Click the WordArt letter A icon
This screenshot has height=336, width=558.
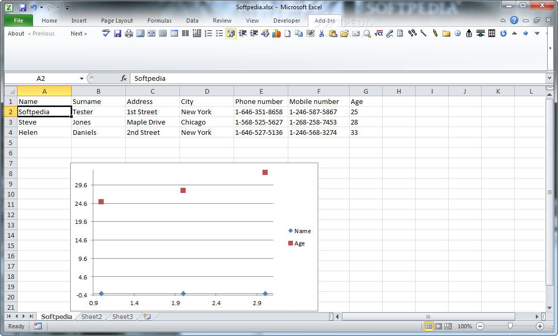click(x=265, y=33)
